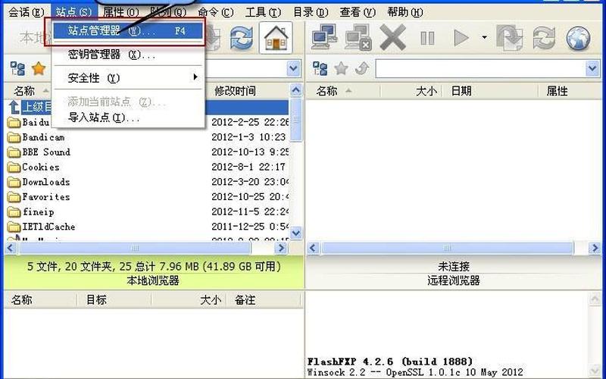Screen dimensions: 606x379
Task: Click the remote refresh arrows icon
Action: (x=543, y=38)
